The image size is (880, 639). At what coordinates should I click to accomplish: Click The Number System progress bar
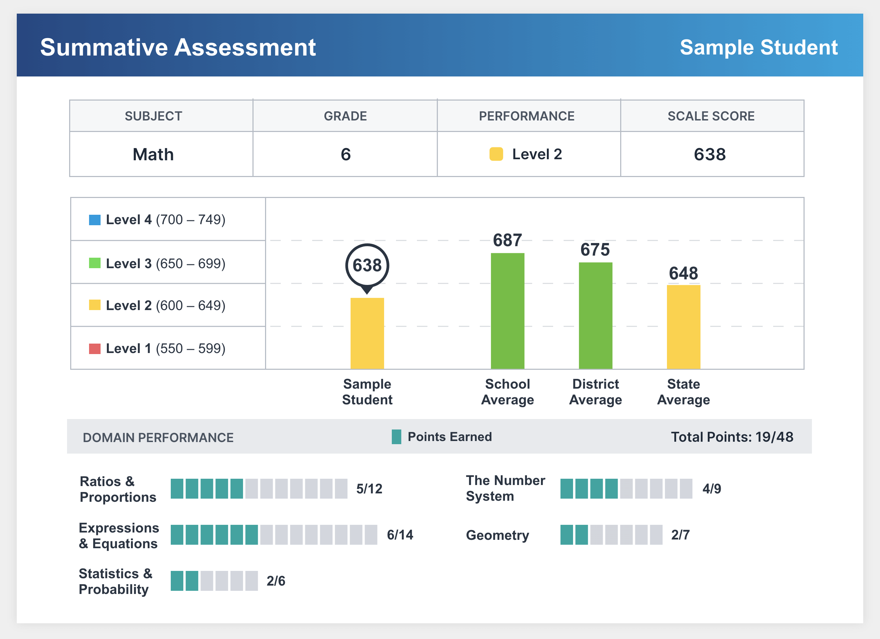click(x=626, y=489)
